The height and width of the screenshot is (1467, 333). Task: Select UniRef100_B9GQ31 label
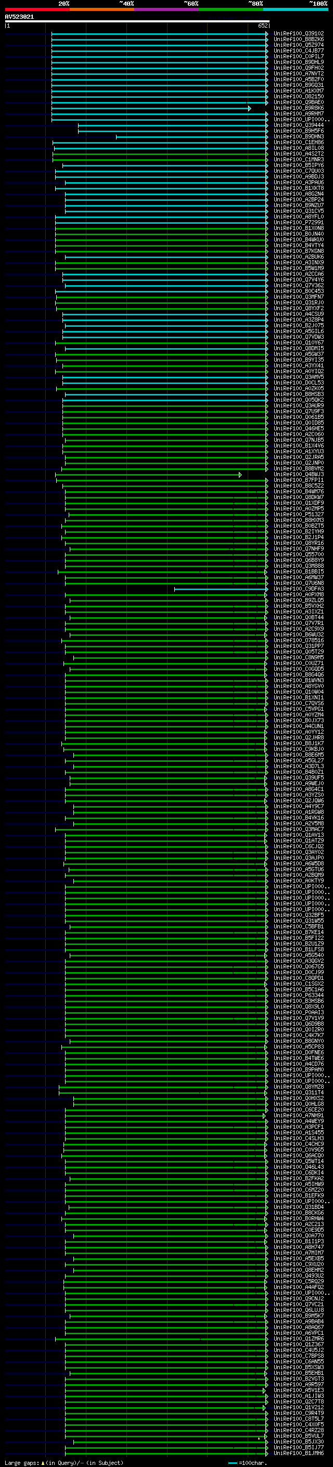click(299, 85)
